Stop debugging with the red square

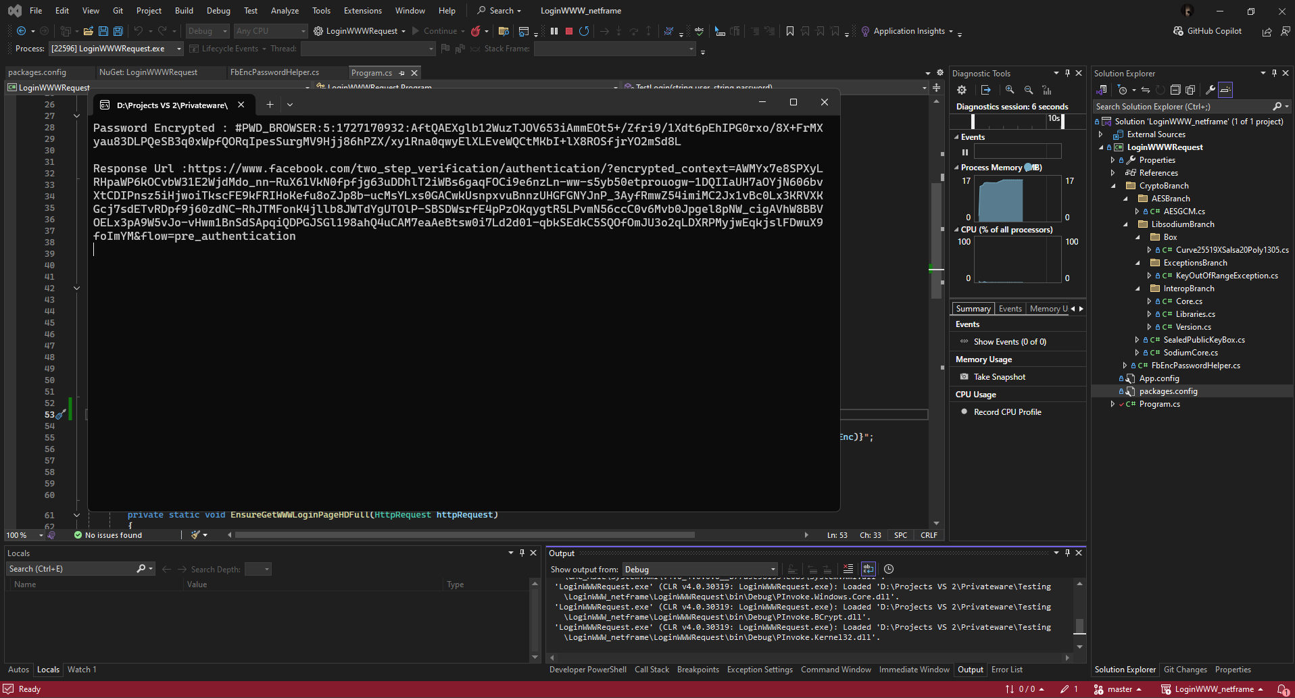point(569,31)
